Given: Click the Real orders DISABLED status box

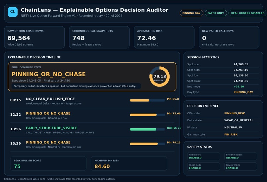Looking at the screenshot, I should click(x=203, y=156).
